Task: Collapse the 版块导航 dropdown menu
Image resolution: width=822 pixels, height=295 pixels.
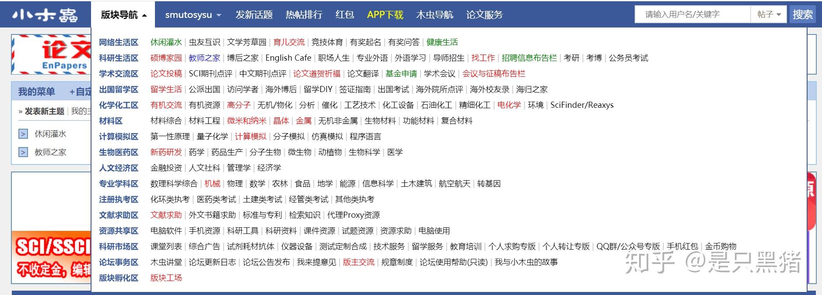Action: [x=123, y=15]
